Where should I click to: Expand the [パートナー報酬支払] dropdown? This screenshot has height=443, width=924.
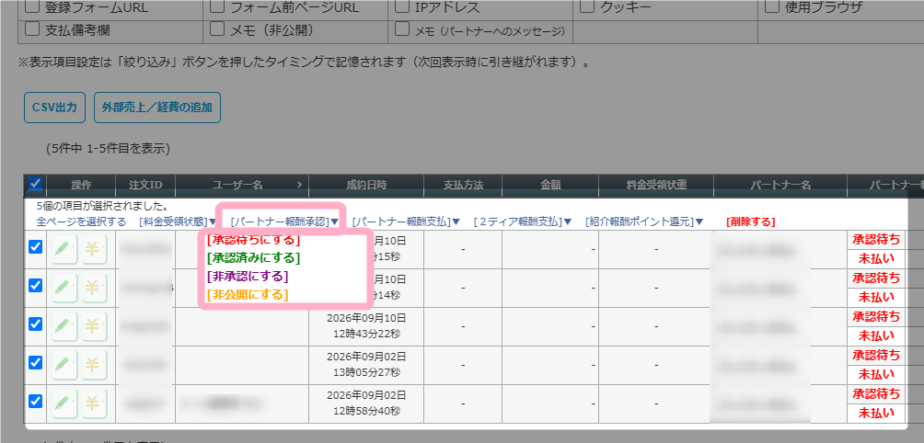coord(406,221)
